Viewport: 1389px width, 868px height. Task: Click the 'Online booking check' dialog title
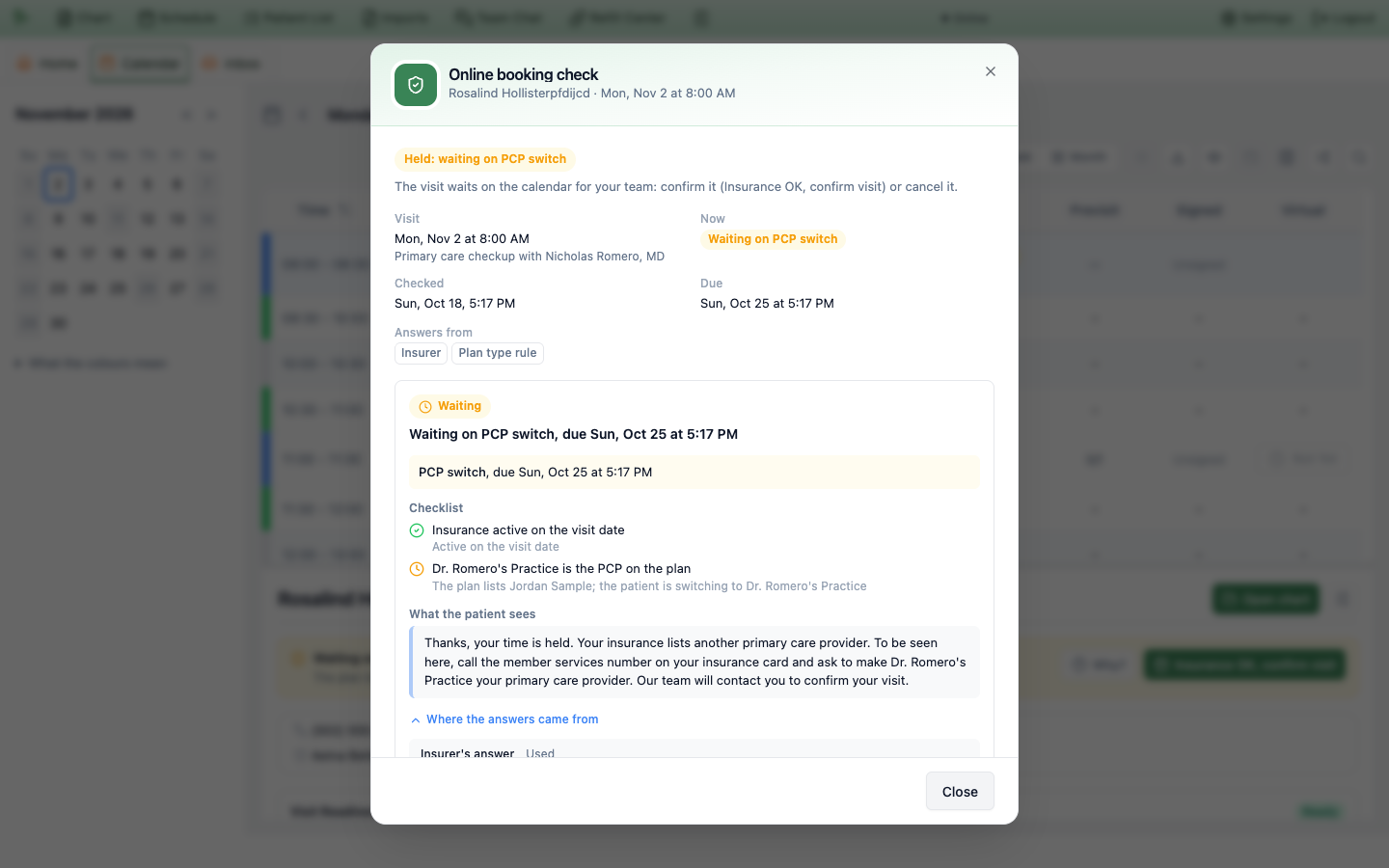click(x=524, y=74)
